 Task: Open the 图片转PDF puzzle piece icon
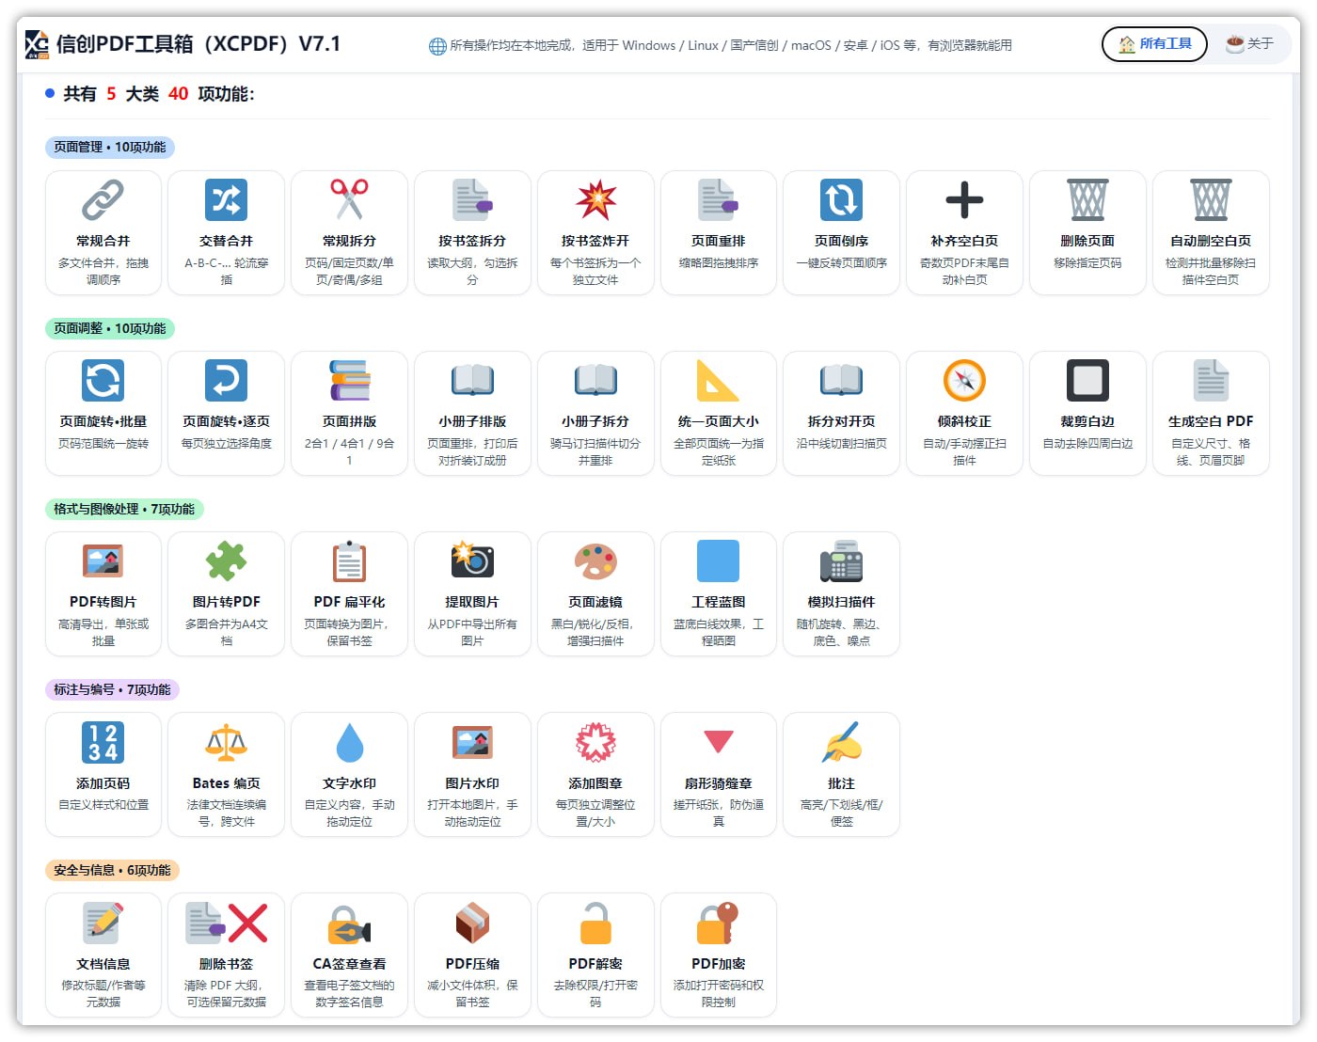[x=227, y=561]
